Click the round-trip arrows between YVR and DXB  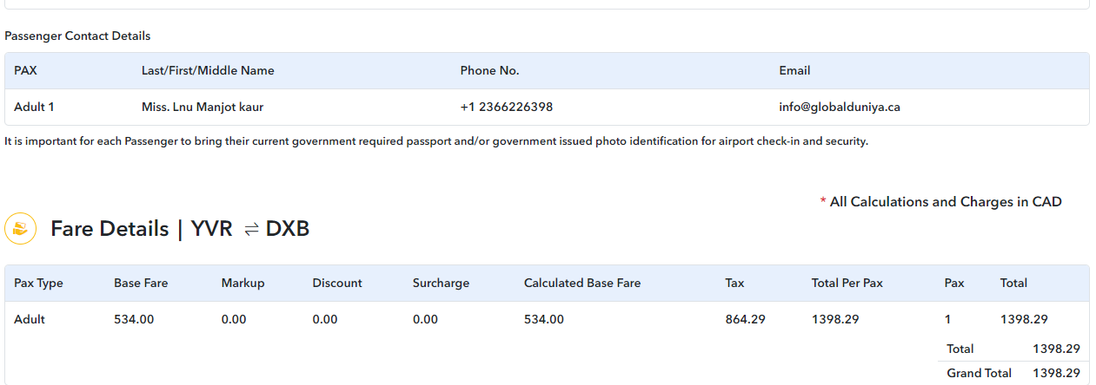(251, 229)
